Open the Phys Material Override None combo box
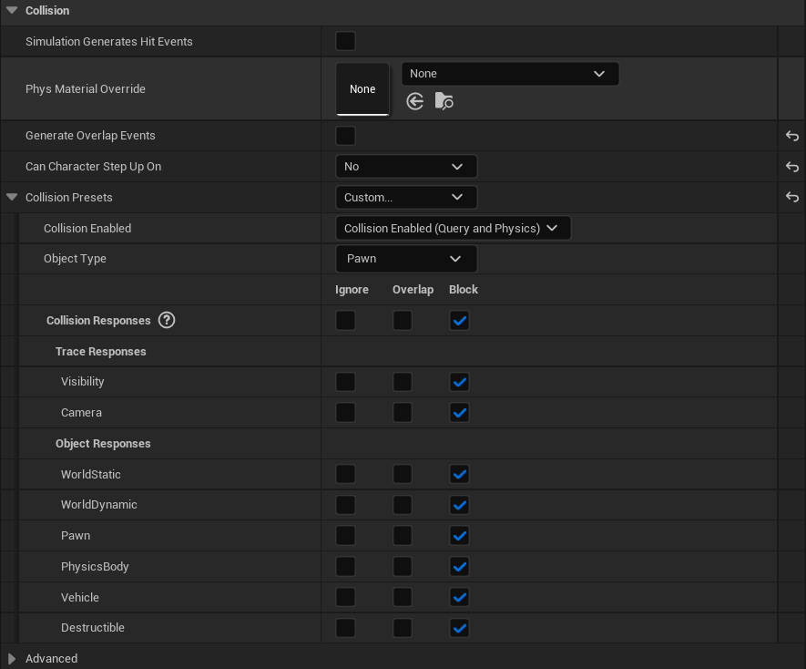806x669 pixels. point(509,73)
